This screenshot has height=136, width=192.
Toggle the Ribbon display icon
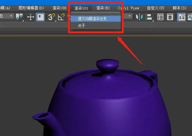pyautogui.click(x=181, y=17)
